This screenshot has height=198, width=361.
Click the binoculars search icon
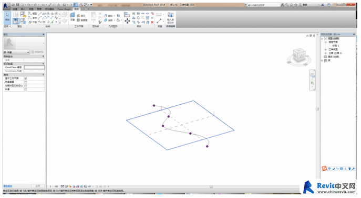[x=283, y=5]
